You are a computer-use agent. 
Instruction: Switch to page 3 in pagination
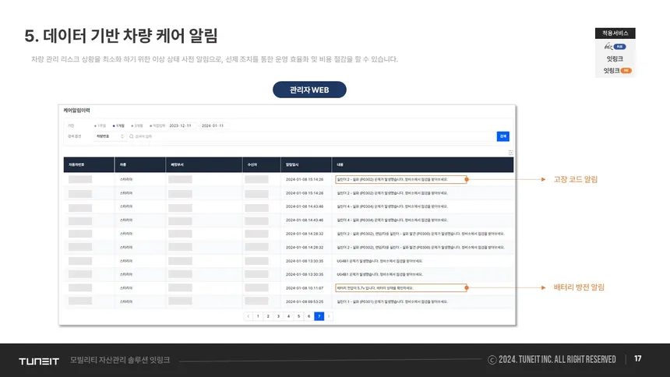pos(278,316)
